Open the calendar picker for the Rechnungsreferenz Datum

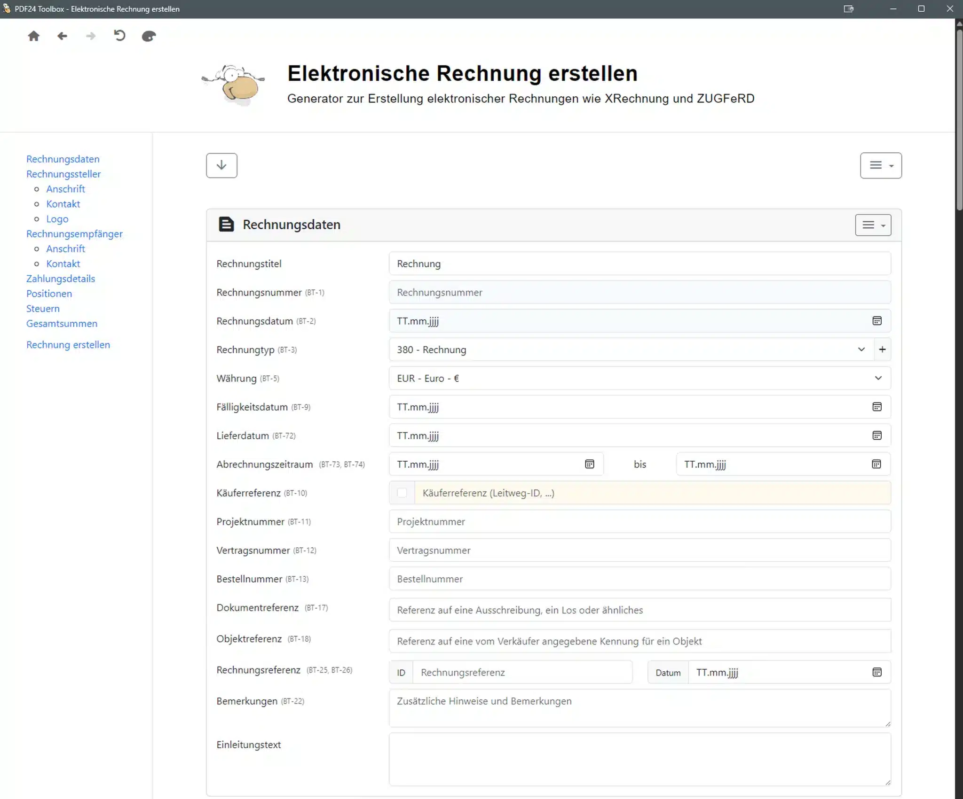[x=877, y=672]
